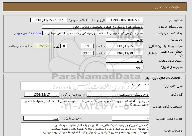The height and width of the screenshot is (136, 192).
Task: Click the label نام دستگاه خریدار
Action: click(171, 27)
